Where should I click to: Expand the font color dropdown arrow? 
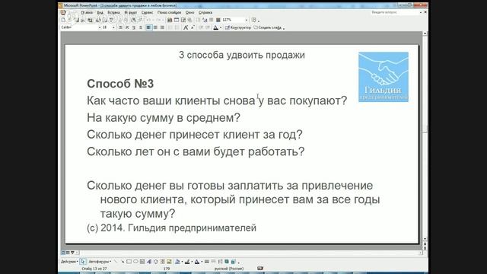click(x=221, y=27)
